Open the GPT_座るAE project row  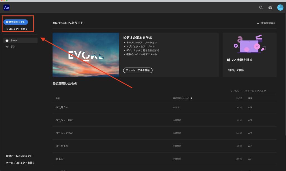(165, 146)
